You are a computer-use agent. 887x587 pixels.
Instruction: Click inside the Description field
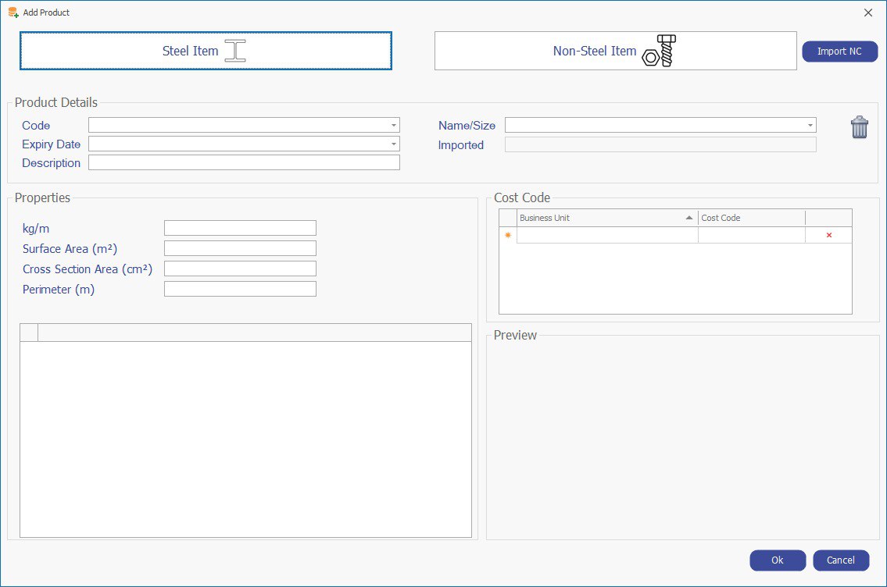pos(244,162)
